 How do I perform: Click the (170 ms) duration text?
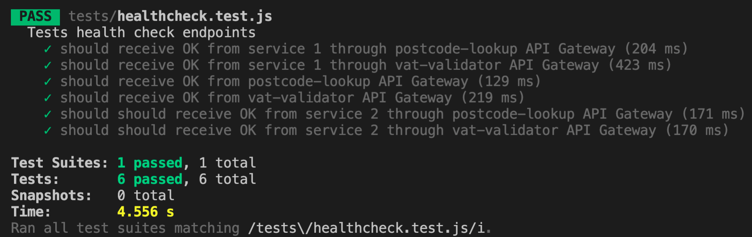click(697, 131)
